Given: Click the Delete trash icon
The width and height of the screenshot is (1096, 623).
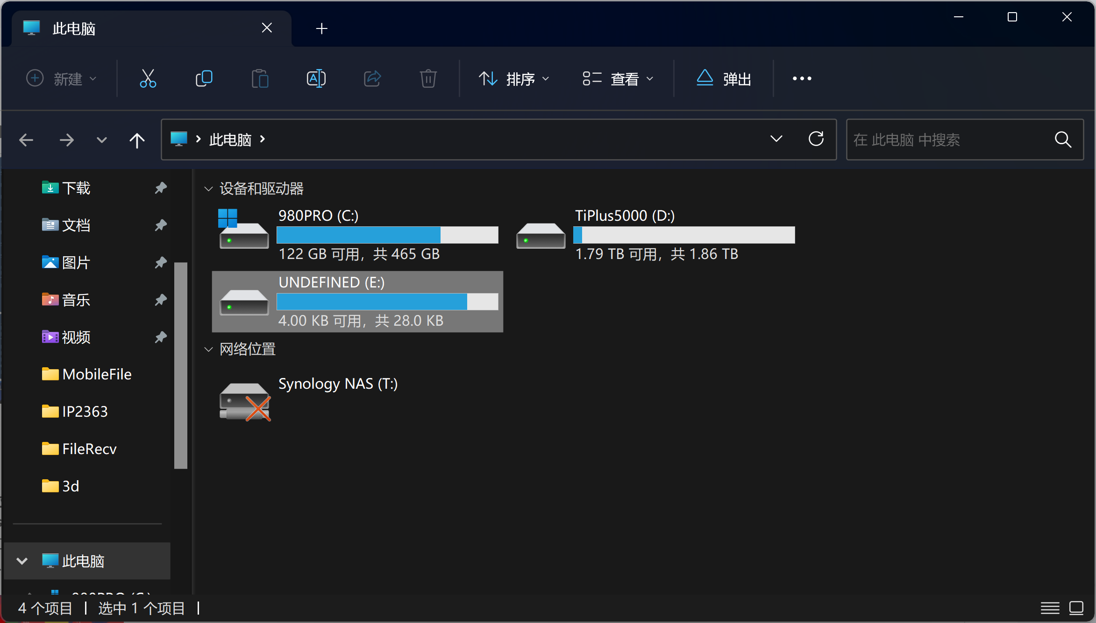Looking at the screenshot, I should [x=428, y=78].
